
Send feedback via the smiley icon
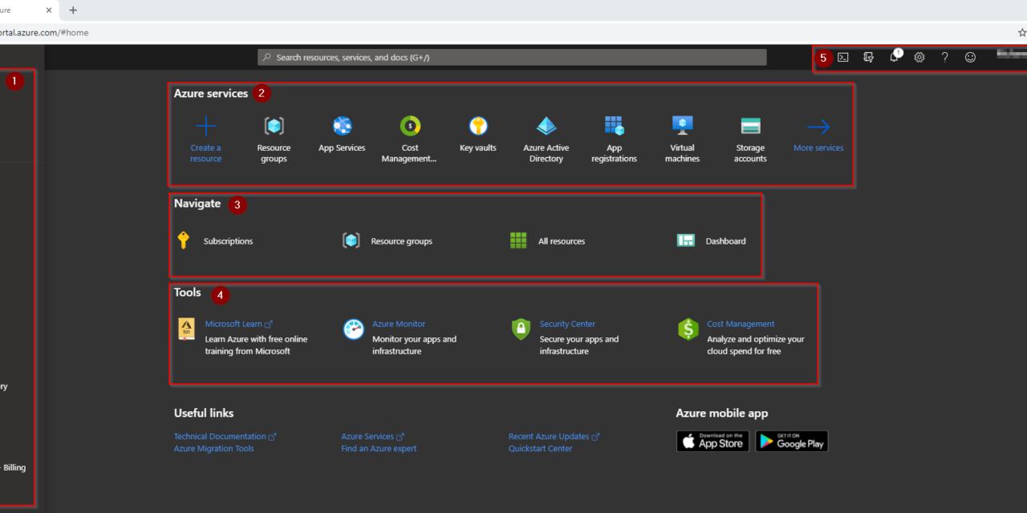tap(970, 58)
